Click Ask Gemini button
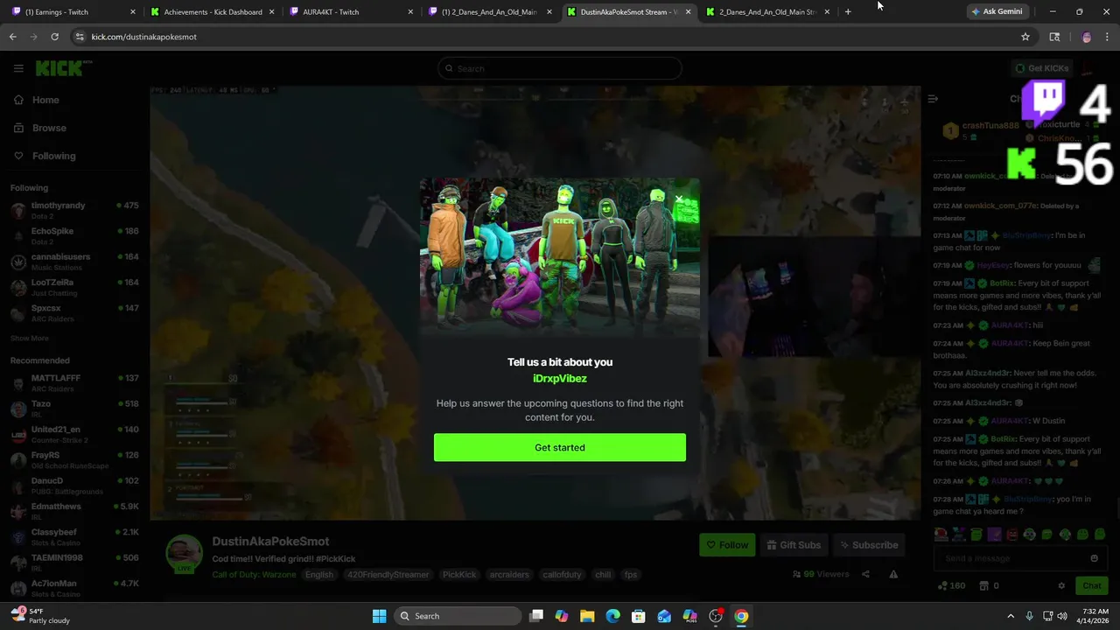1120x630 pixels. pyautogui.click(x=997, y=11)
